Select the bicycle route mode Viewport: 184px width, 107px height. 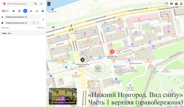[31, 11]
